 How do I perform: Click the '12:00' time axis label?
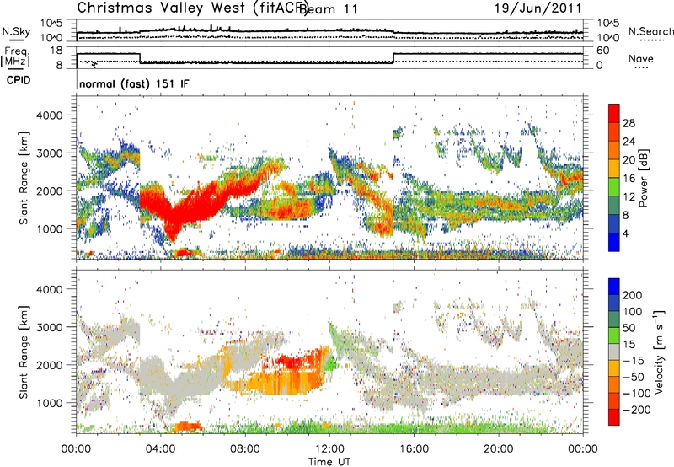click(x=329, y=449)
